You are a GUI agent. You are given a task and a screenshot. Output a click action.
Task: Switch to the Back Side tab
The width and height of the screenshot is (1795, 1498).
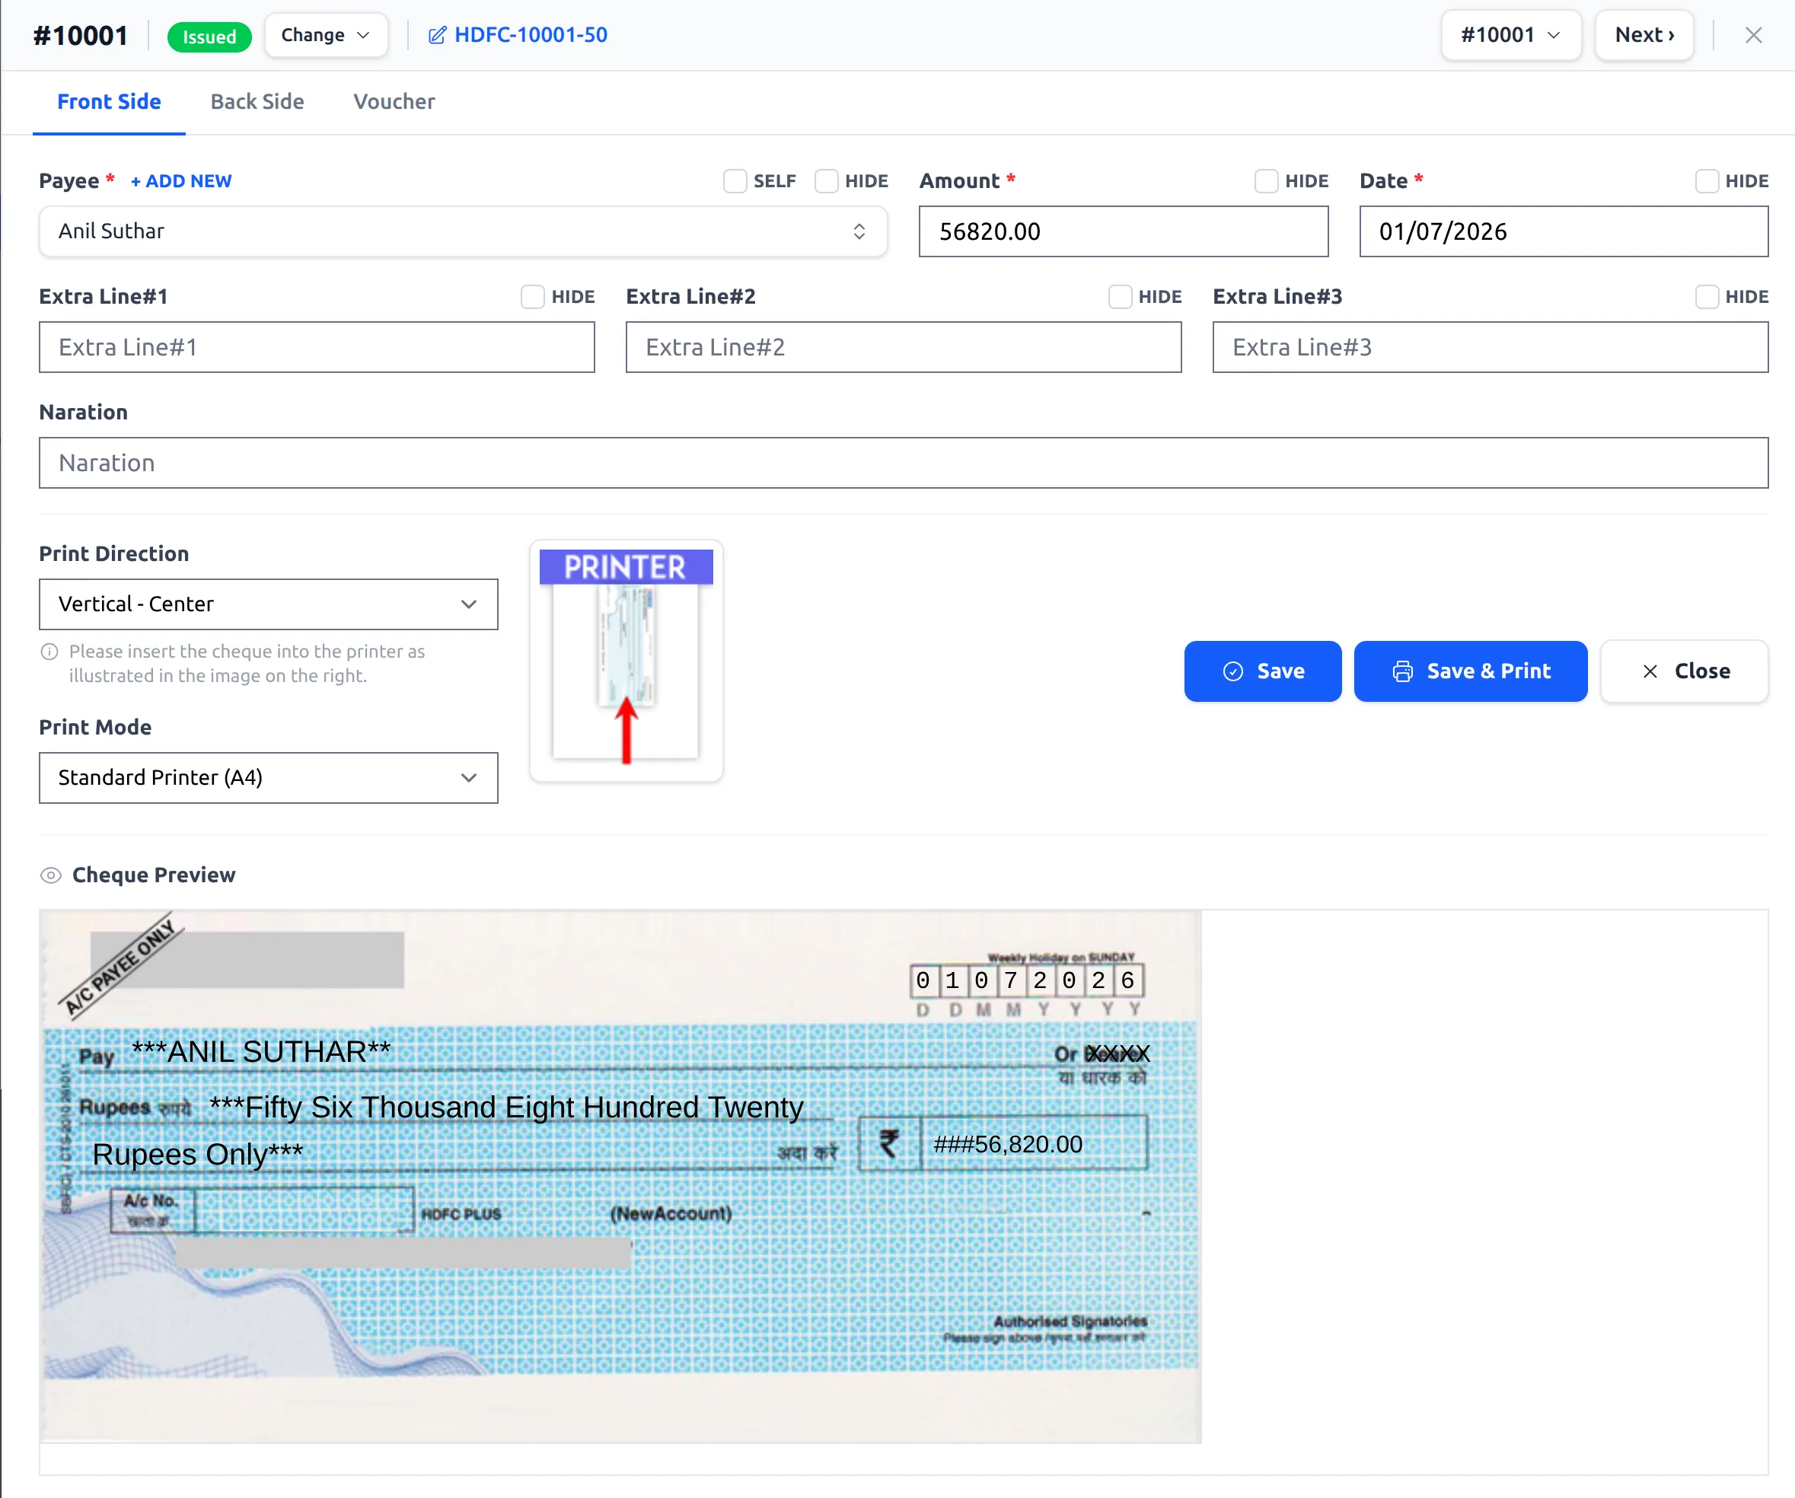tap(257, 102)
